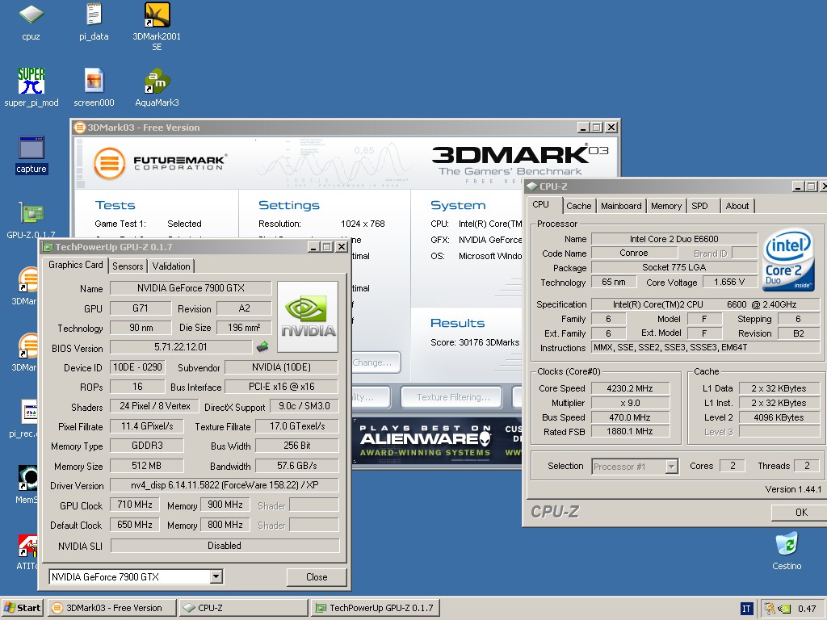The image size is (827, 620).
Task: Click the Texture Filtering button in 3DMark03
Action: coord(453,397)
